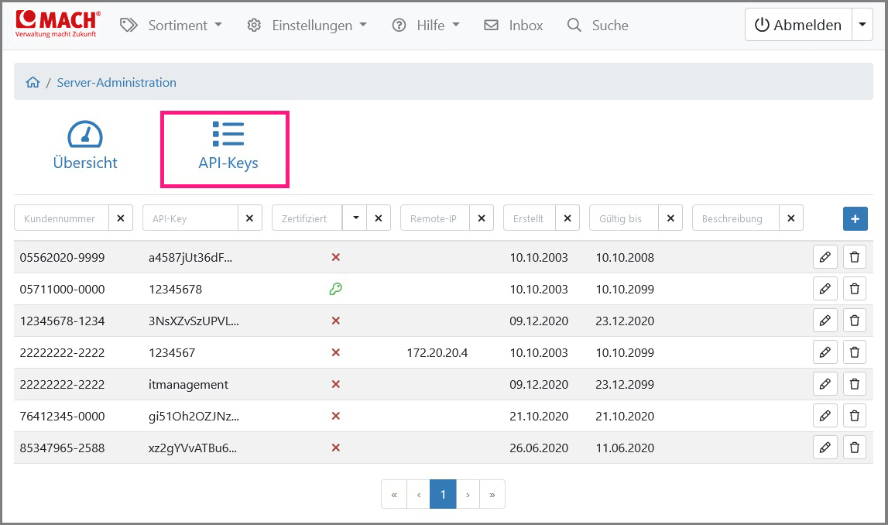Edit the row with key 1234567
888x525 pixels.
[825, 352]
